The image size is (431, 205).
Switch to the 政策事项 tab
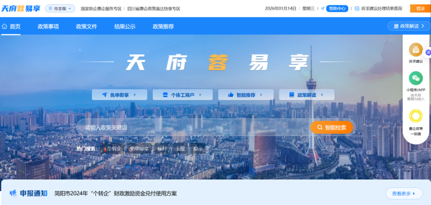tap(48, 26)
